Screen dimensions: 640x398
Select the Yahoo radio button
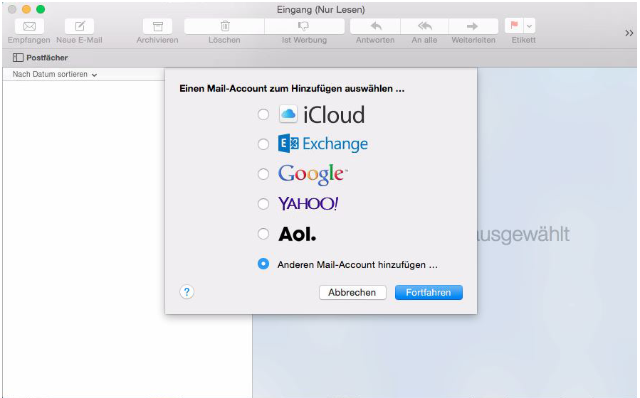pos(263,204)
